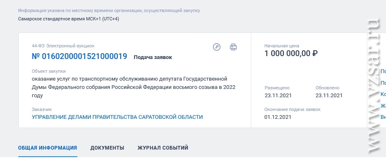This screenshot has width=386, height=160.
Task: Click the initial price 1 000 000,00 ₽
Action: [291, 53]
